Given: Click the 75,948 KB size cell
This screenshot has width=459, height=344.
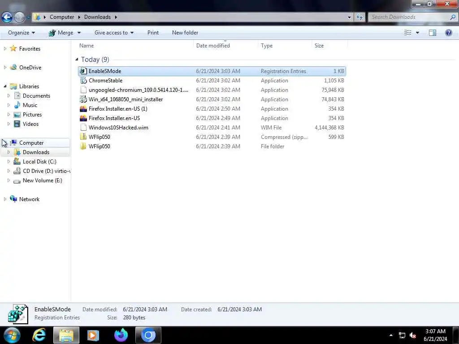Looking at the screenshot, I should (333, 90).
